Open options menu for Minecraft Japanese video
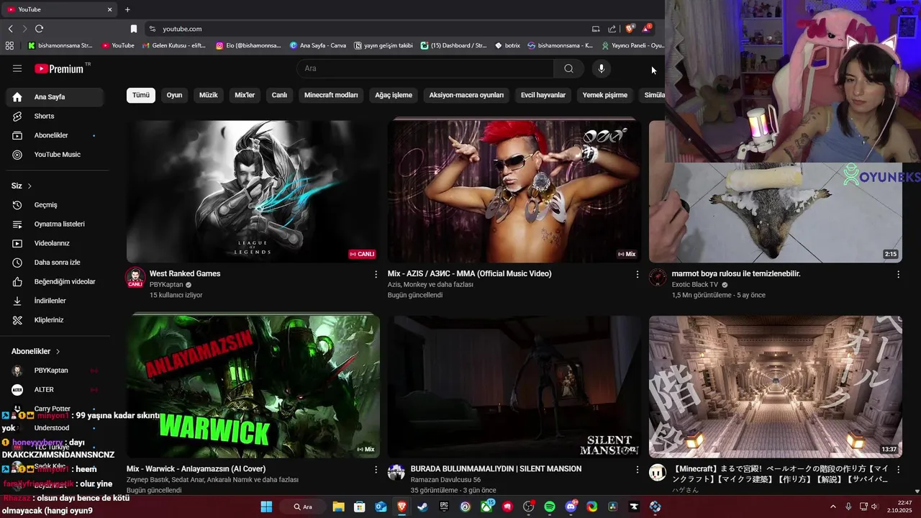 pyautogui.click(x=898, y=469)
